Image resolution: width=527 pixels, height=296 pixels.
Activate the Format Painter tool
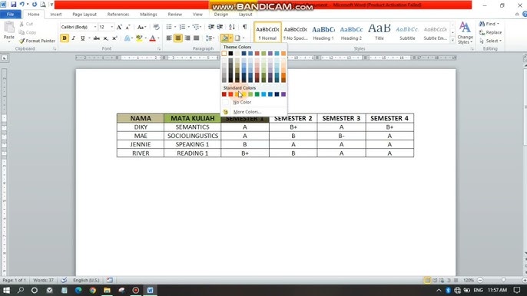[37, 41]
